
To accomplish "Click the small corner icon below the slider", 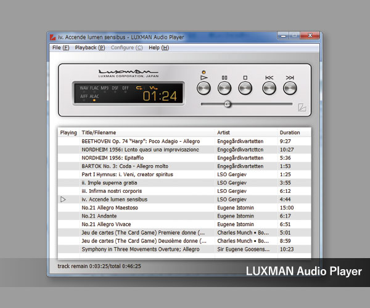I will pyautogui.click(x=302, y=108).
